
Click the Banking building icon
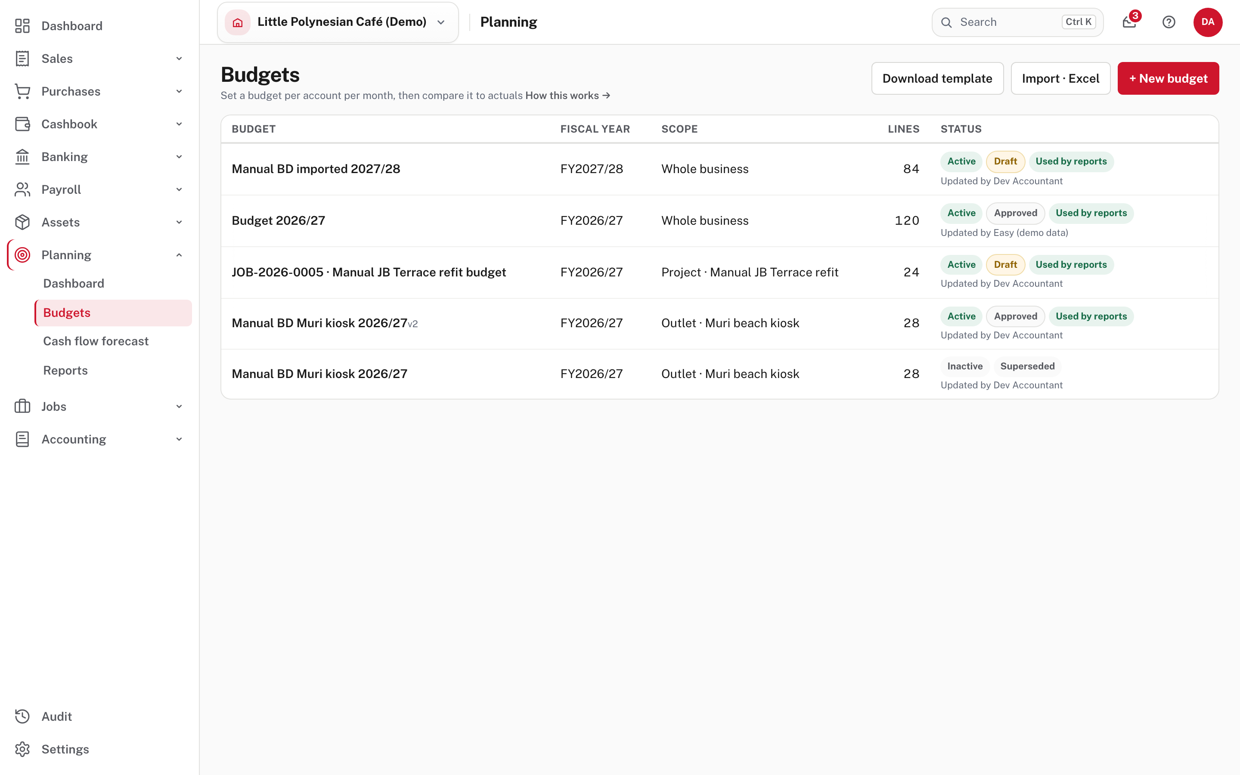click(x=22, y=157)
